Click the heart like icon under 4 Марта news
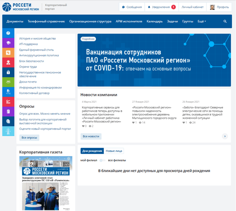This screenshot has width=236, height=211. tap(83, 126)
